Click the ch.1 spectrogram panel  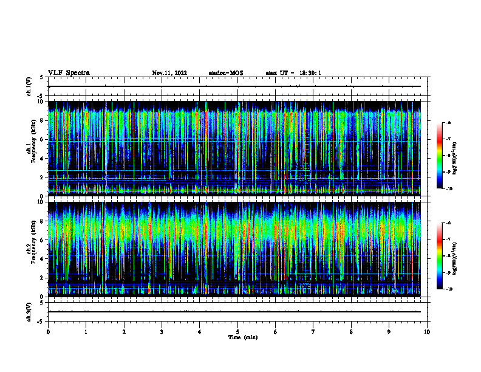point(234,148)
